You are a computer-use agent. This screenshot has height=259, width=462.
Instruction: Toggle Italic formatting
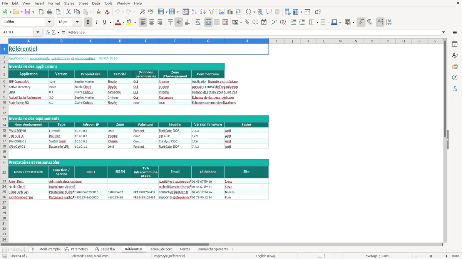point(96,22)
